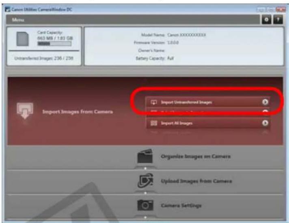Click the Import Images from Camera download icon
289x223 pixels.
(25, 110)
